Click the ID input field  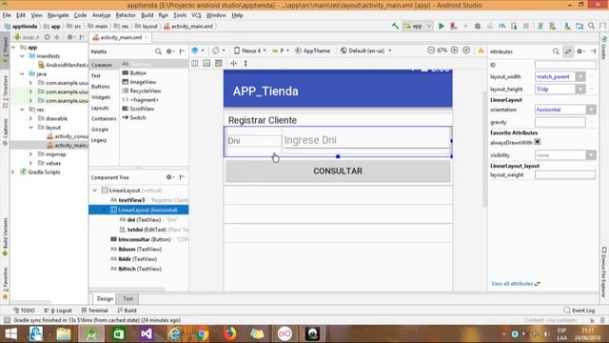(565, 65)
